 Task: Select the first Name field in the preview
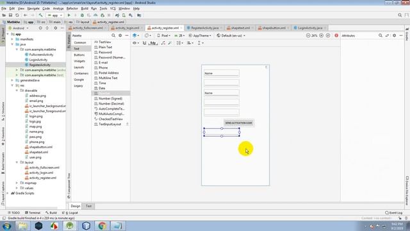click(222, 73)
